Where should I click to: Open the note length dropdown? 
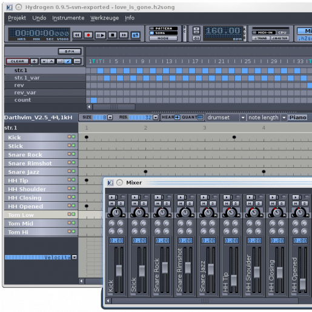[267, 118]
